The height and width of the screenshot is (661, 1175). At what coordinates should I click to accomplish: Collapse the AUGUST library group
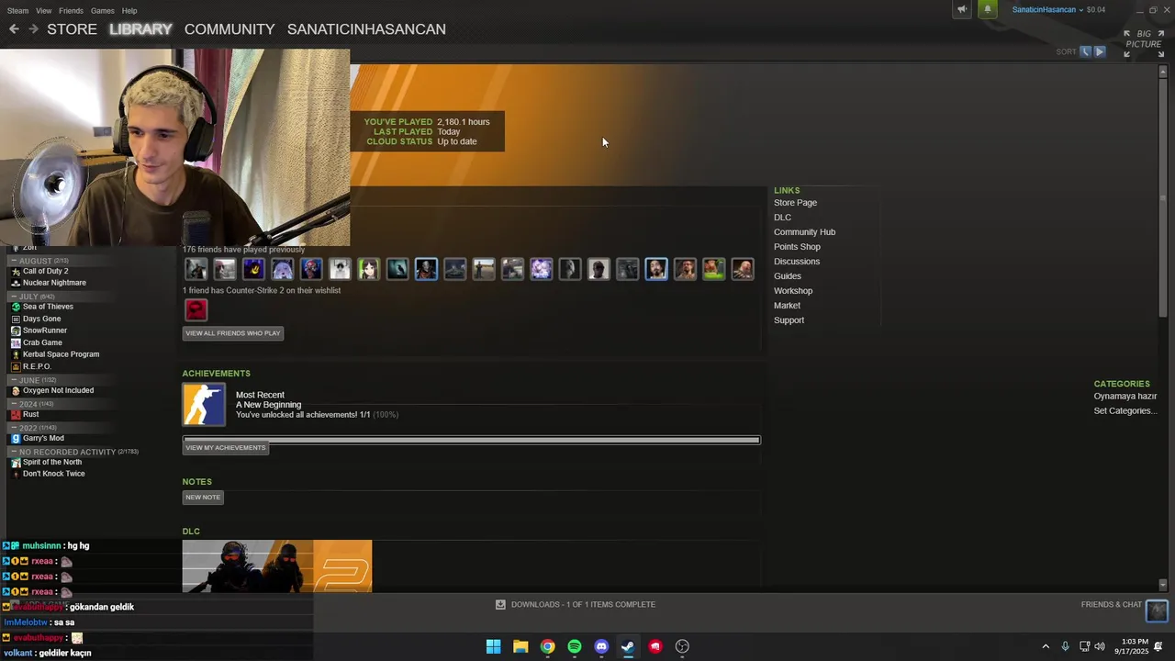tap(14, 261)
